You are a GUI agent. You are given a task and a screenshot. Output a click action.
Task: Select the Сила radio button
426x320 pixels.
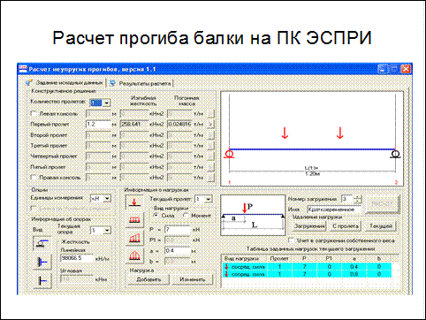pos(156,216)
